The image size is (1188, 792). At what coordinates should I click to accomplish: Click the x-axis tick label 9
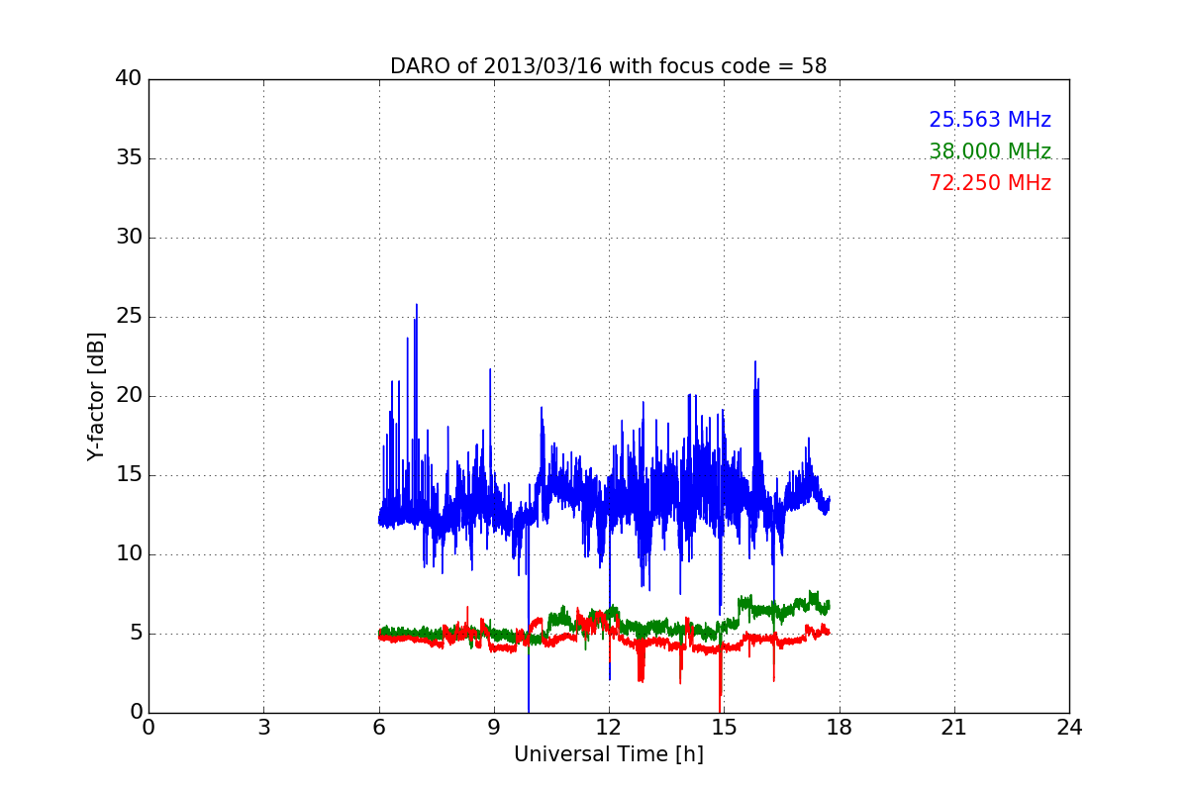[494, 728]
